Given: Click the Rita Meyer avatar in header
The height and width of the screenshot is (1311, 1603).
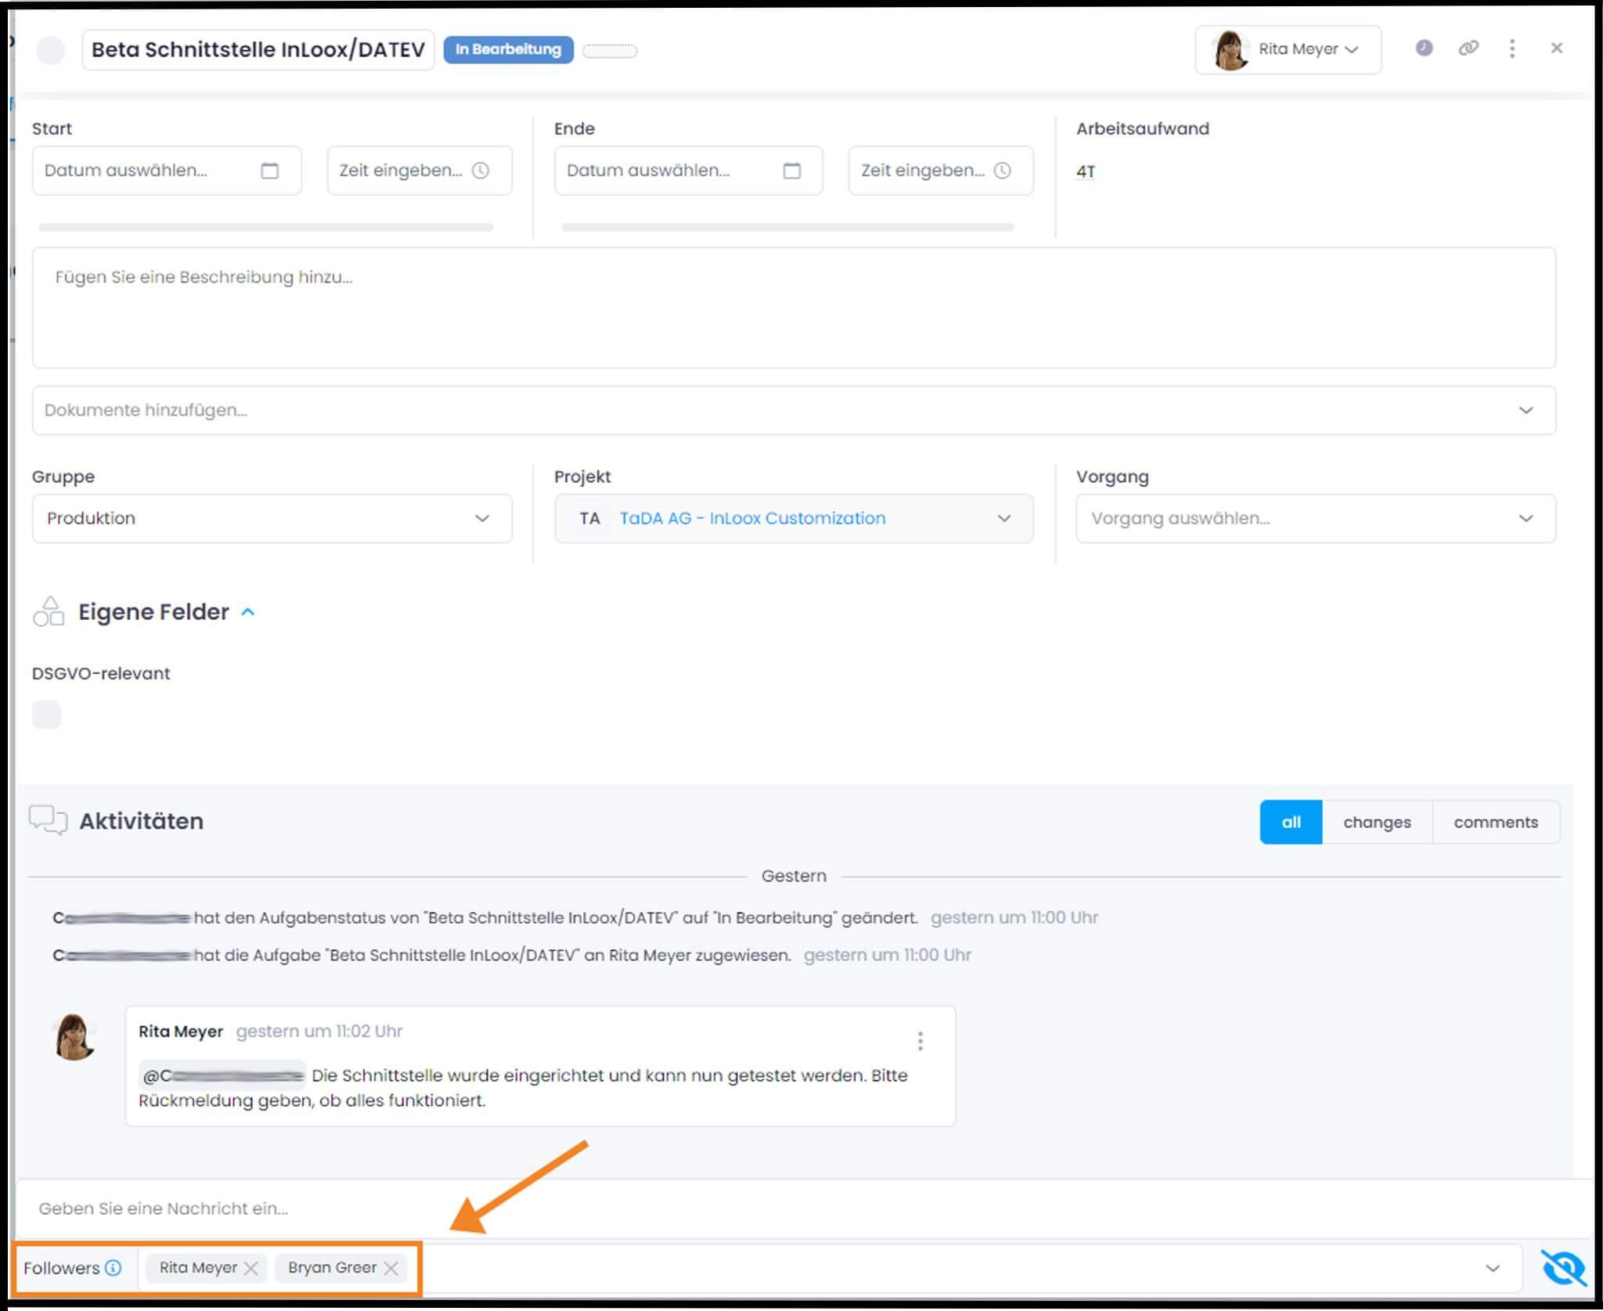Looking at the screenshot, I should pyautogui.click(x=1230, y=49).
